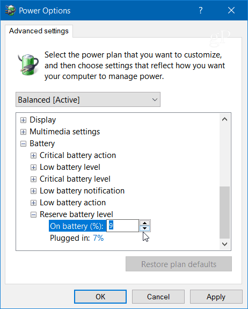Click the scroll down arrow in settings list
The height and width of the screenshot is (309, 248).
coord(224,244)
